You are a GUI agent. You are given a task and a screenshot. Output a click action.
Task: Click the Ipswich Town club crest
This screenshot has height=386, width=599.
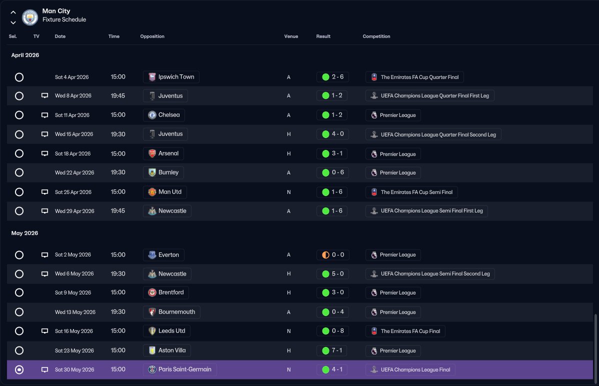point(152,77)
